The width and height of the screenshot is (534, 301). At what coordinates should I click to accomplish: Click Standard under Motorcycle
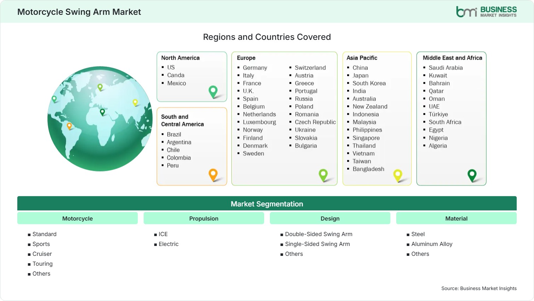44,234
